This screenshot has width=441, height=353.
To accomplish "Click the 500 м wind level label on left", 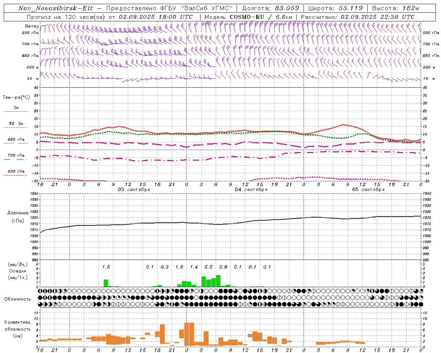I will (x=33, y=67).
